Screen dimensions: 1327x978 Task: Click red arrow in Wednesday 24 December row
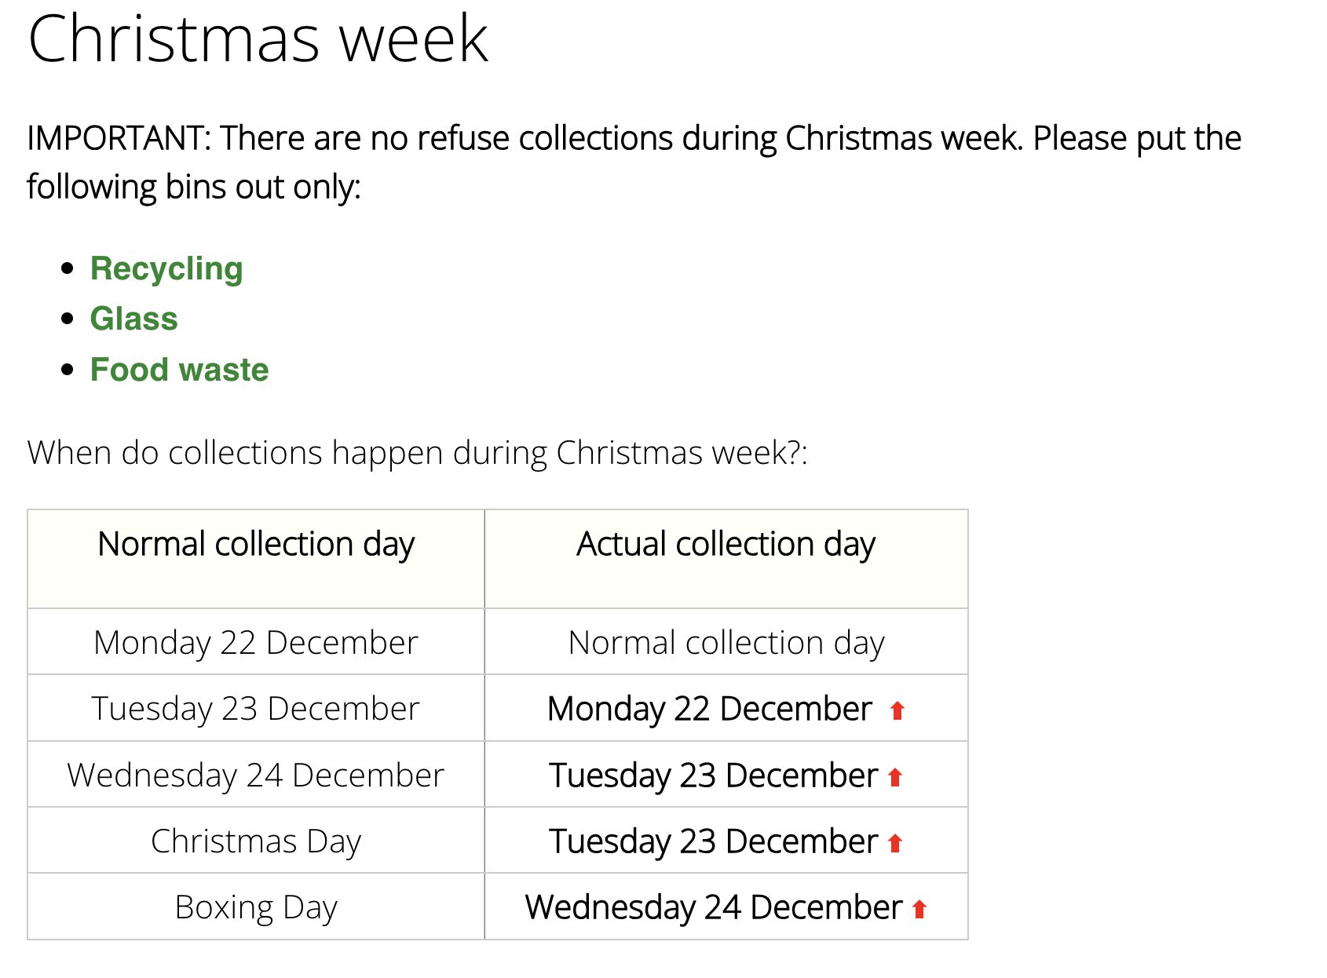(895, 777)
